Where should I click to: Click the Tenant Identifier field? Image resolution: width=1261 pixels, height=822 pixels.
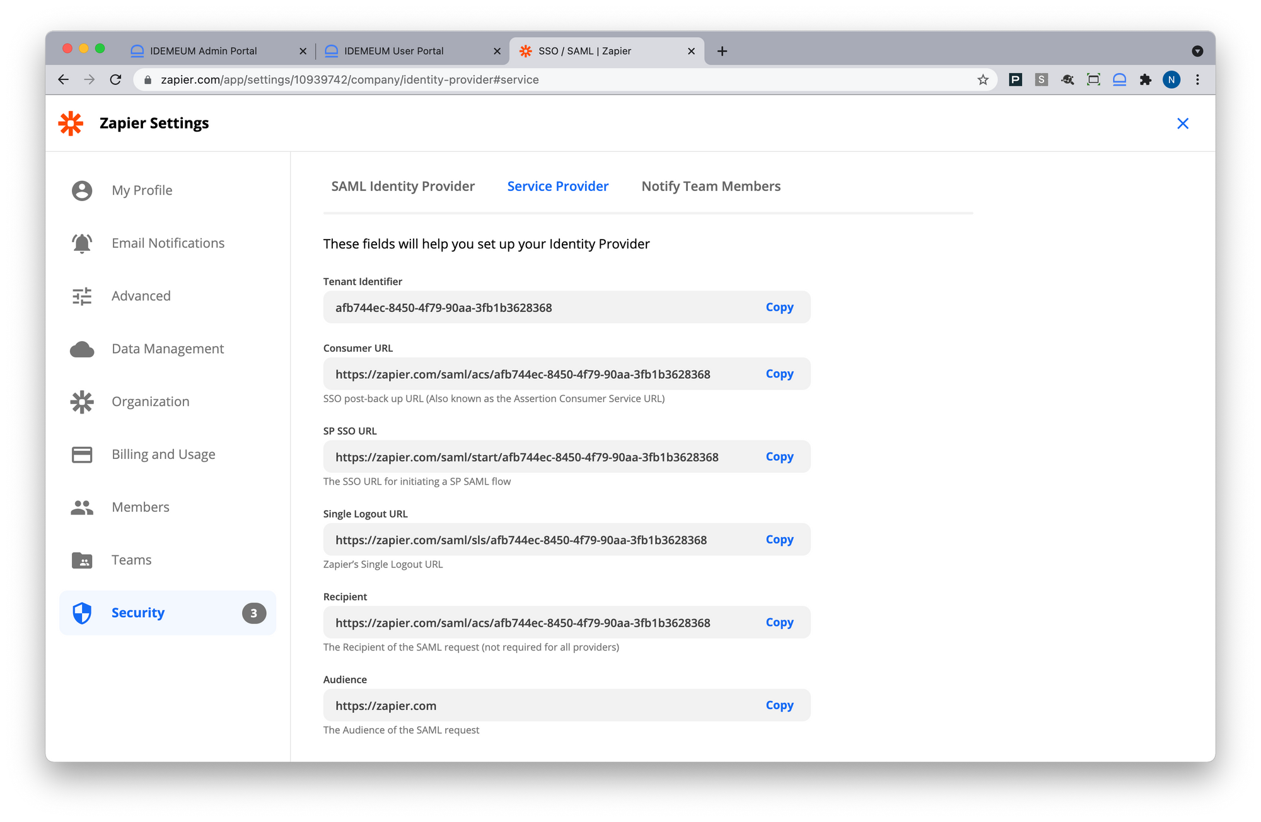pyautogui.click(x=566, y=308)
